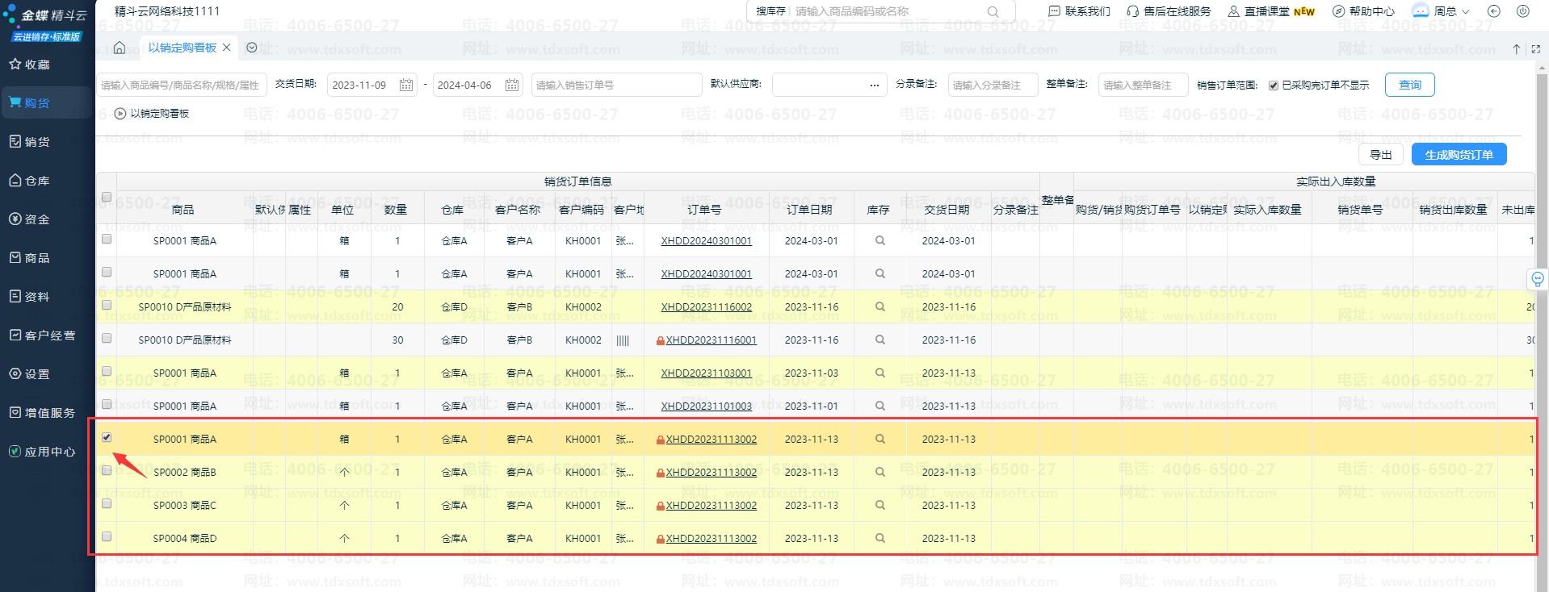Click the sales order number input field
This screenshot has width=1549, height=592.
pos(615,85)
